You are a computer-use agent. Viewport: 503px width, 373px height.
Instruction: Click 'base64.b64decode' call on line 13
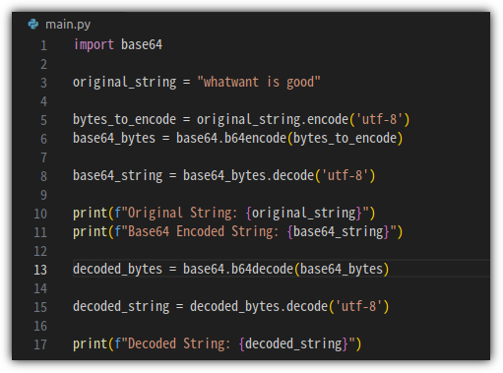click(238, 269)
